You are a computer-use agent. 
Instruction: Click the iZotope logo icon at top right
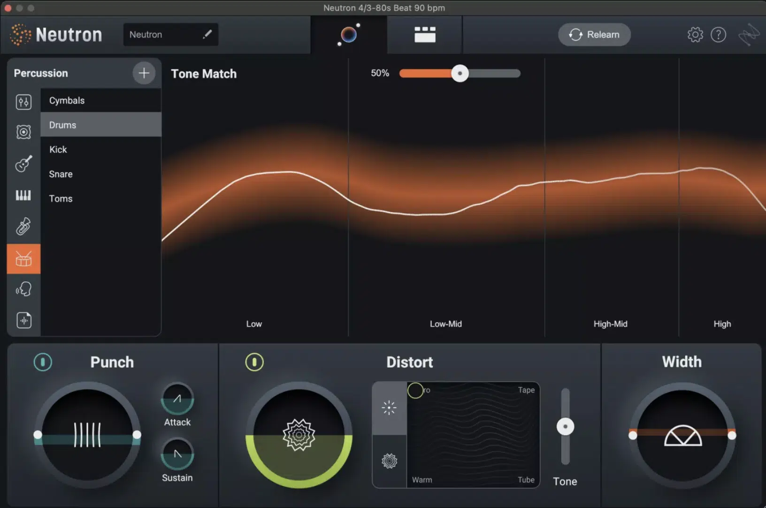tap(749, 34)
